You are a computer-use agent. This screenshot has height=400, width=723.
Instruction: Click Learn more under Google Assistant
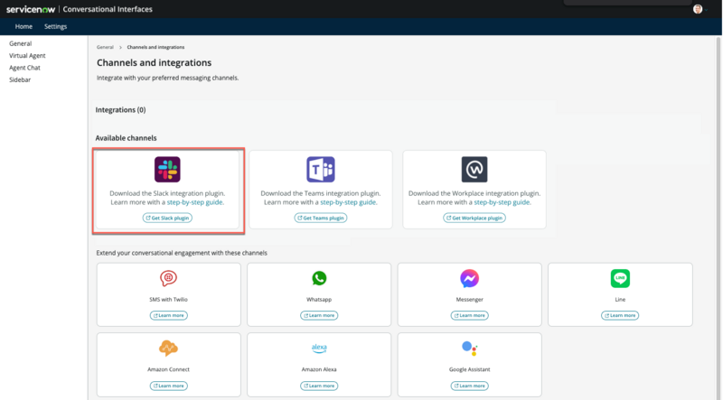[469, 386]
